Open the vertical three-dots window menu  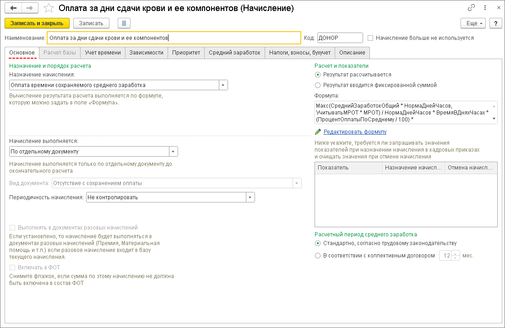[483, 8]
